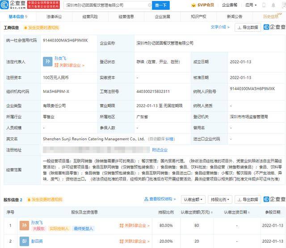Click 导出数据 button in 工商信息 section
The height and width of the screenshot is (248, 286).
click(248, 27)
